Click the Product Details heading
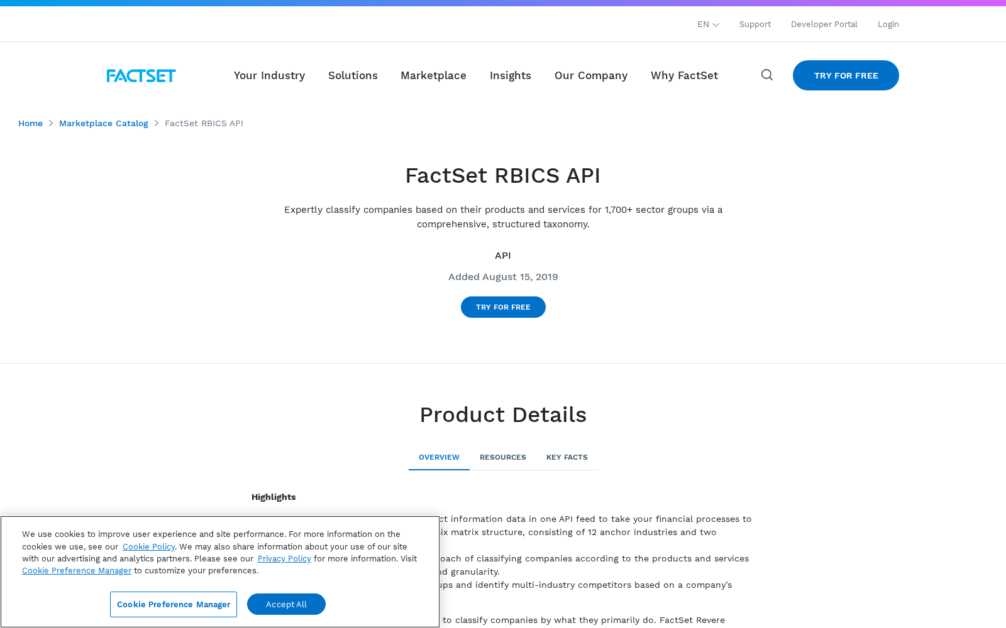The width and height of the screenshot is (1006, 628). click(503, 414)
